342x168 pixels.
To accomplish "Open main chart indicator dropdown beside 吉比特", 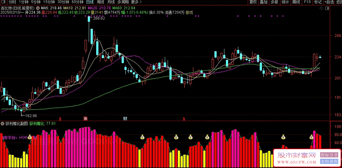I will 37,8.
